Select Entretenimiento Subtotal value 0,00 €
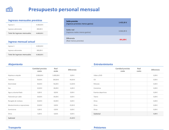 tap(155, 114)
